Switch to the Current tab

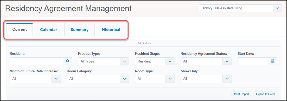tap(20, 30)
